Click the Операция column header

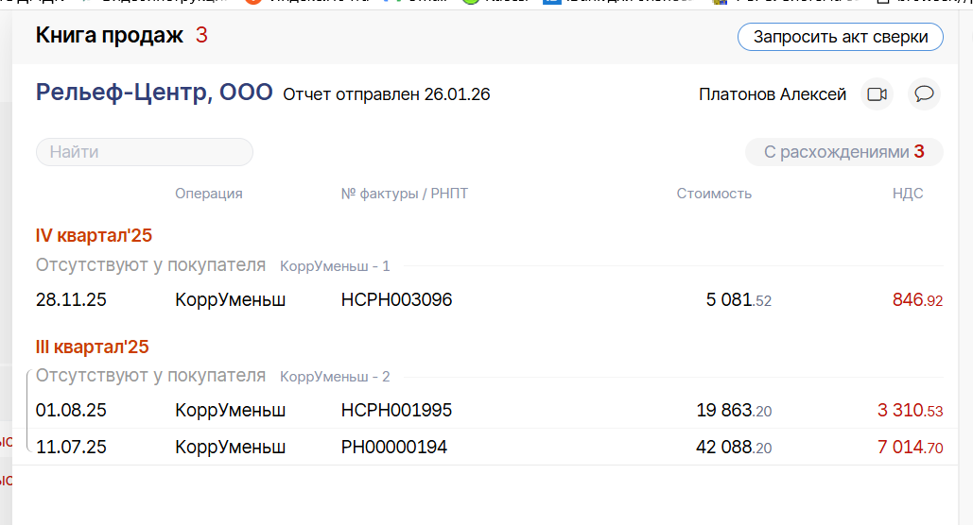click(208, 194)
